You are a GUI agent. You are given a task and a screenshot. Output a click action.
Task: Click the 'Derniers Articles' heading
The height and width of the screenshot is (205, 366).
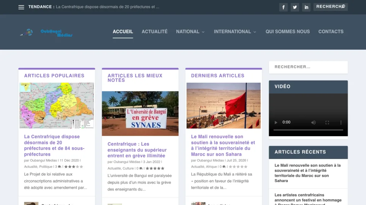[218, 76]
